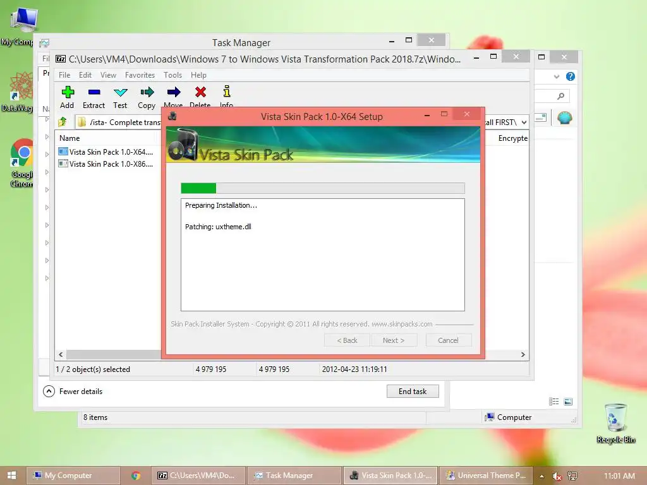Click the 7-Zip horizontal scrollbar left arrow

click(61, 354)
